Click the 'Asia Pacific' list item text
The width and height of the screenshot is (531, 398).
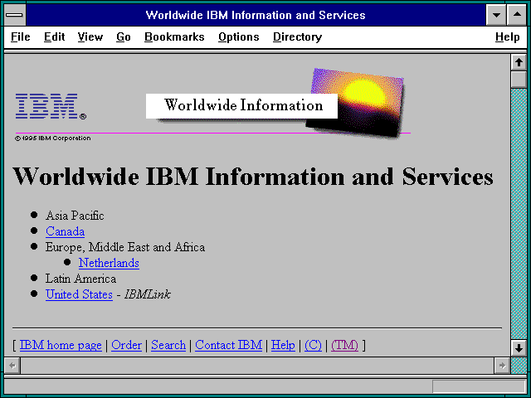[75, 216]
